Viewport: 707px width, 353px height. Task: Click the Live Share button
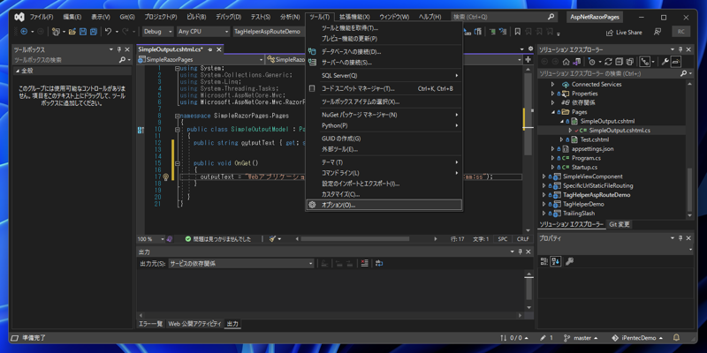tap(624, 33)
